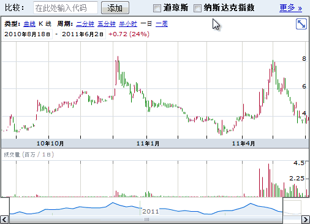Edit the start date 2010年8月18日

click(28, 34)
